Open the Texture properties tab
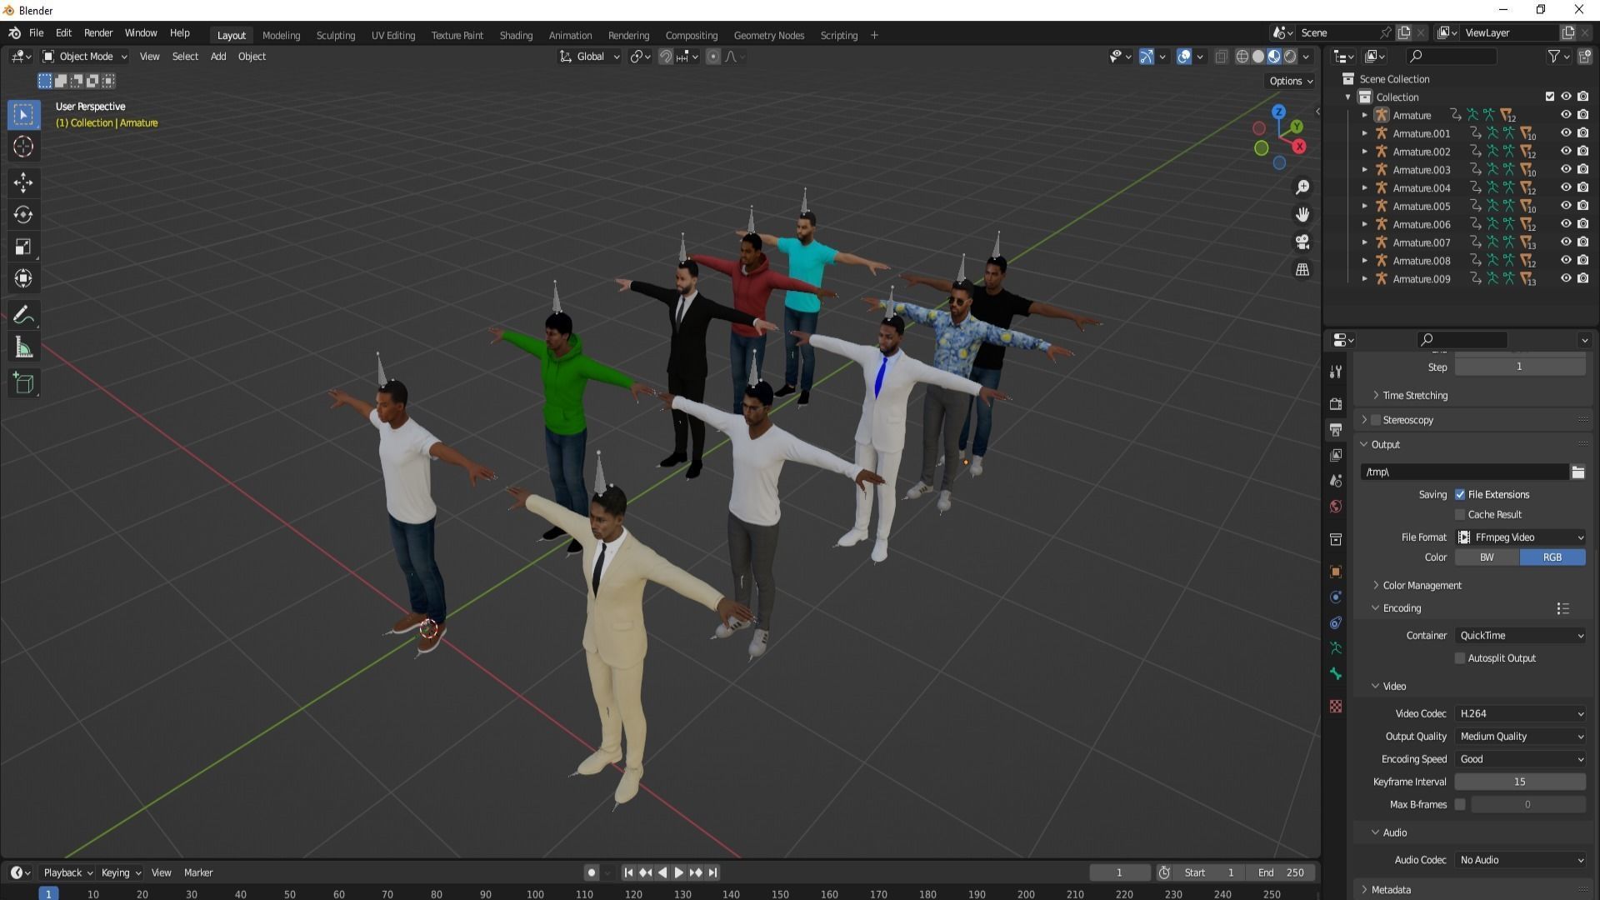 [x=1336, y=707]
